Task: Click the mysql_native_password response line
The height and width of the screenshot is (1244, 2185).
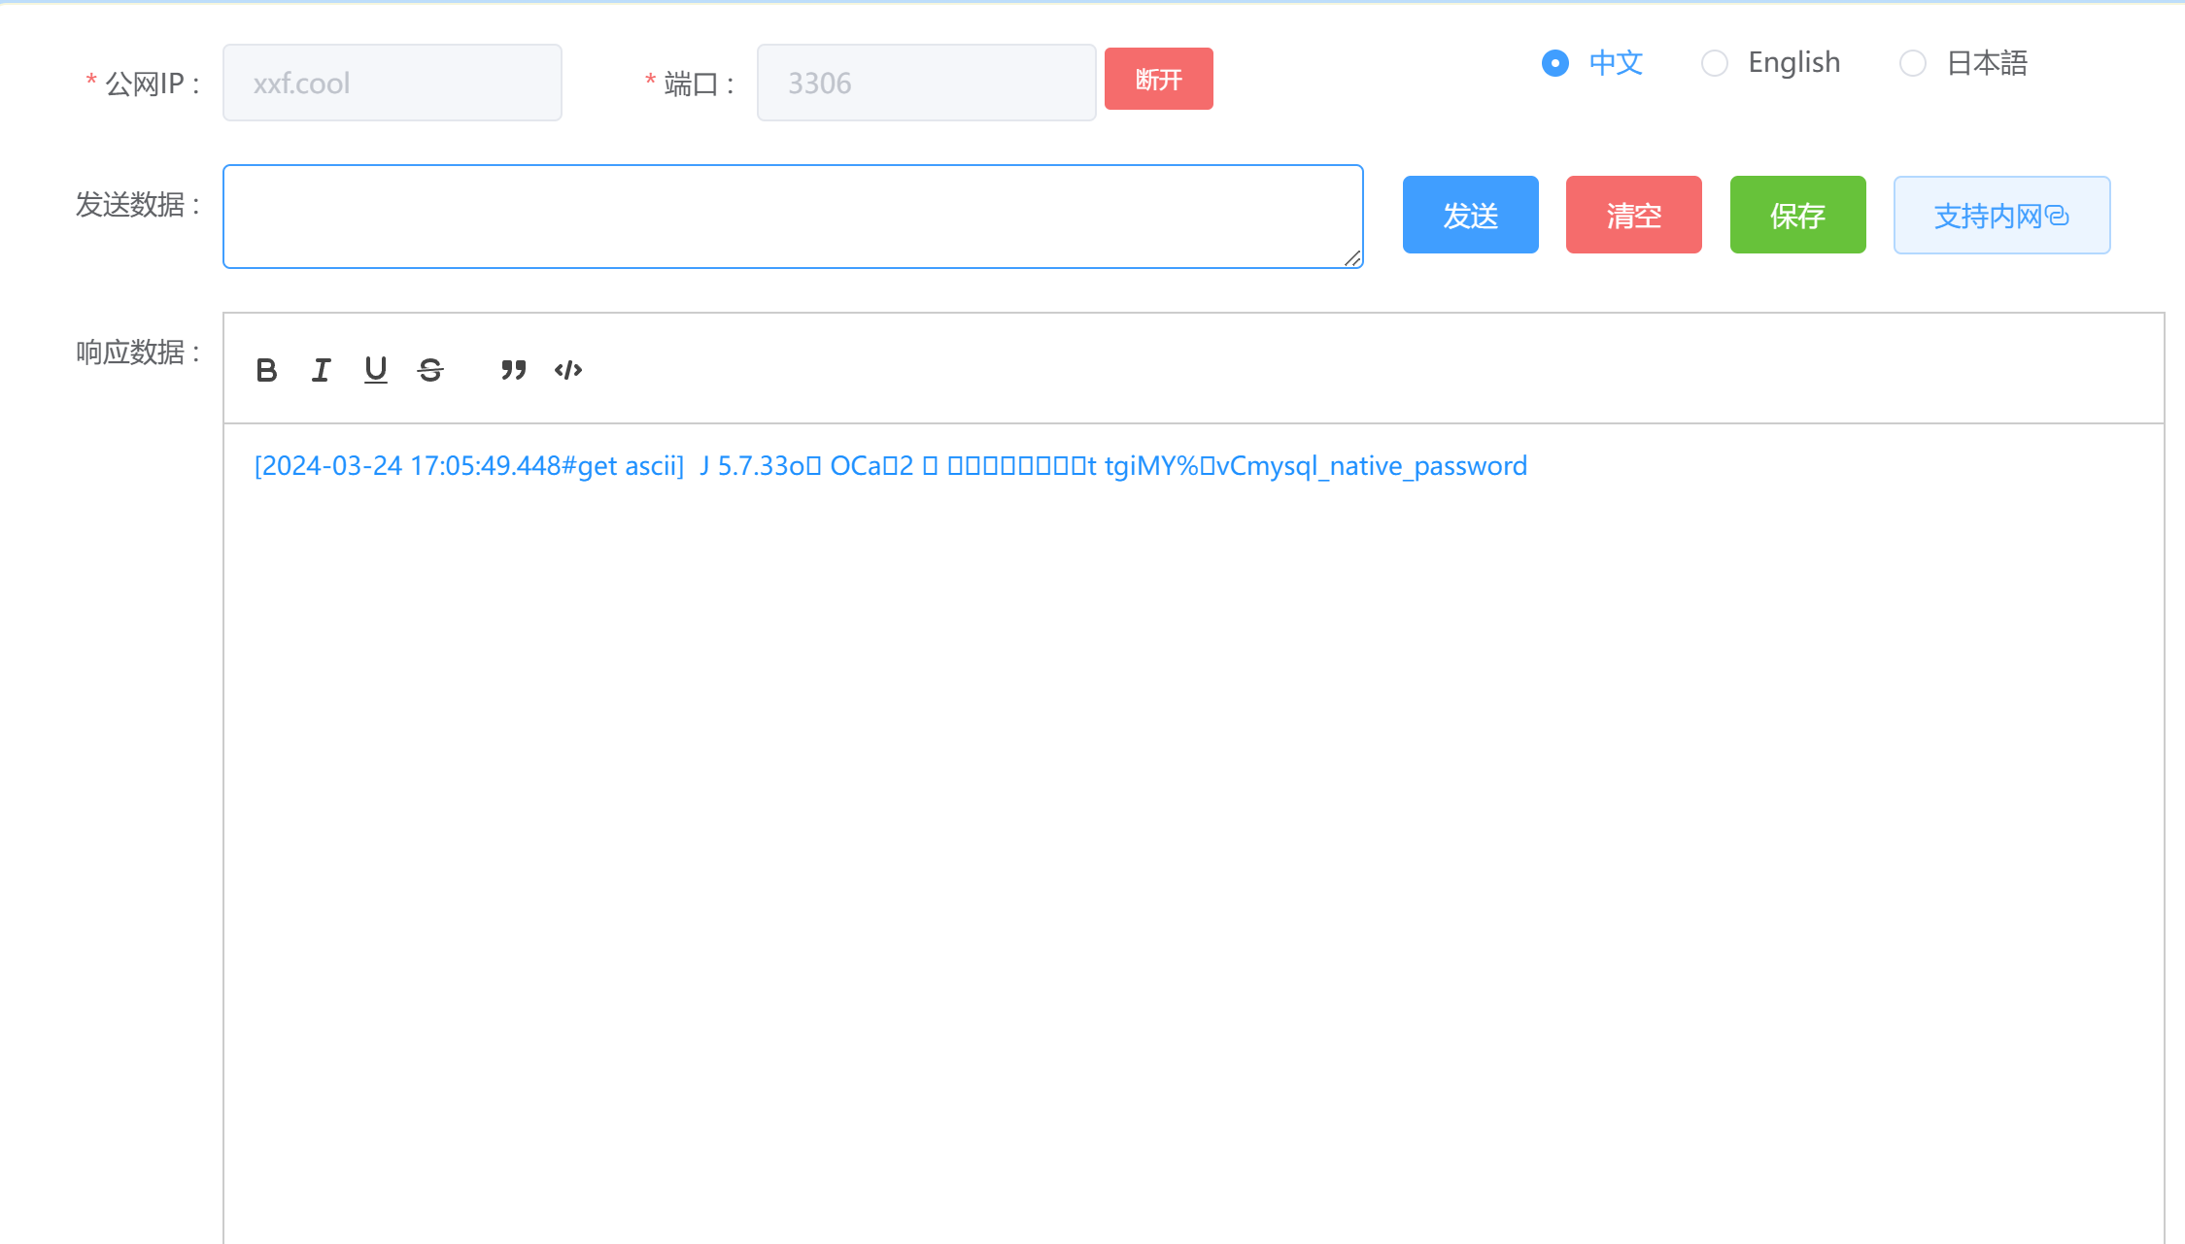Action: point(891,466)
